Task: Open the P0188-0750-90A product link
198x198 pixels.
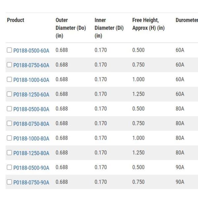Action: (x=31, y=182)
